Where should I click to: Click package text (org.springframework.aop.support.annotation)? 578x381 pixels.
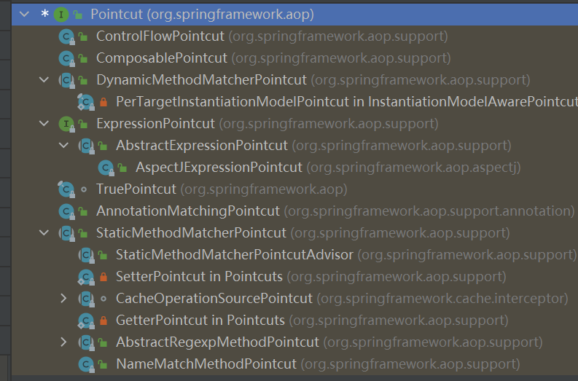tap(429, 211)
